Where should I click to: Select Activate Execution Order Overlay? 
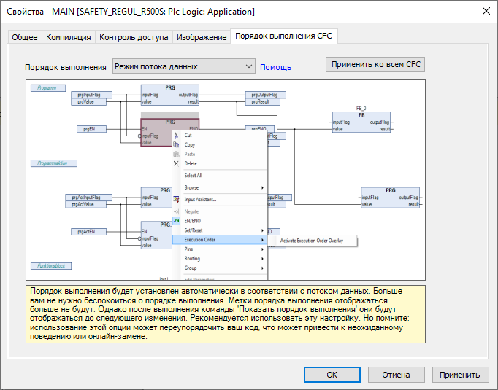point(313,240)
